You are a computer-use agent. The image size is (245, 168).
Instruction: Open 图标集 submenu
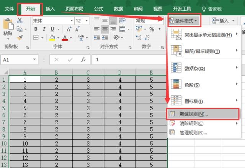click(x=204, y=101)
